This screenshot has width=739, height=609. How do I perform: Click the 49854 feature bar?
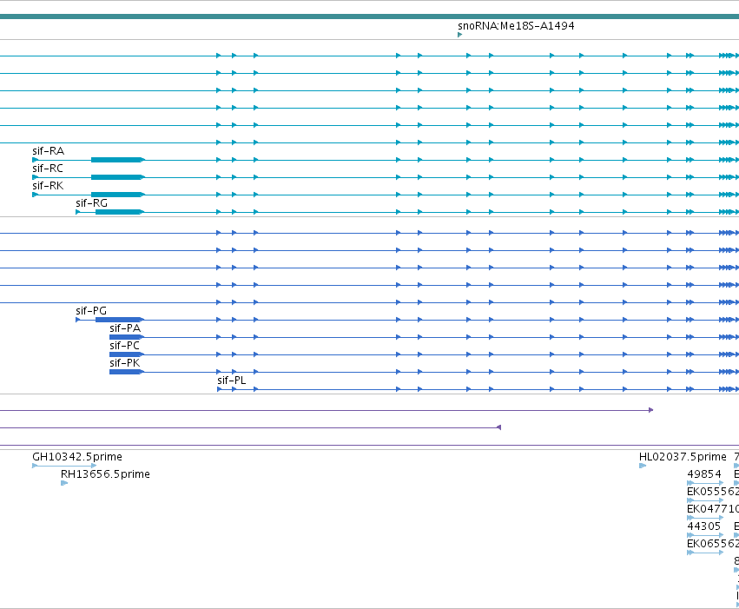tap(705, 483)
